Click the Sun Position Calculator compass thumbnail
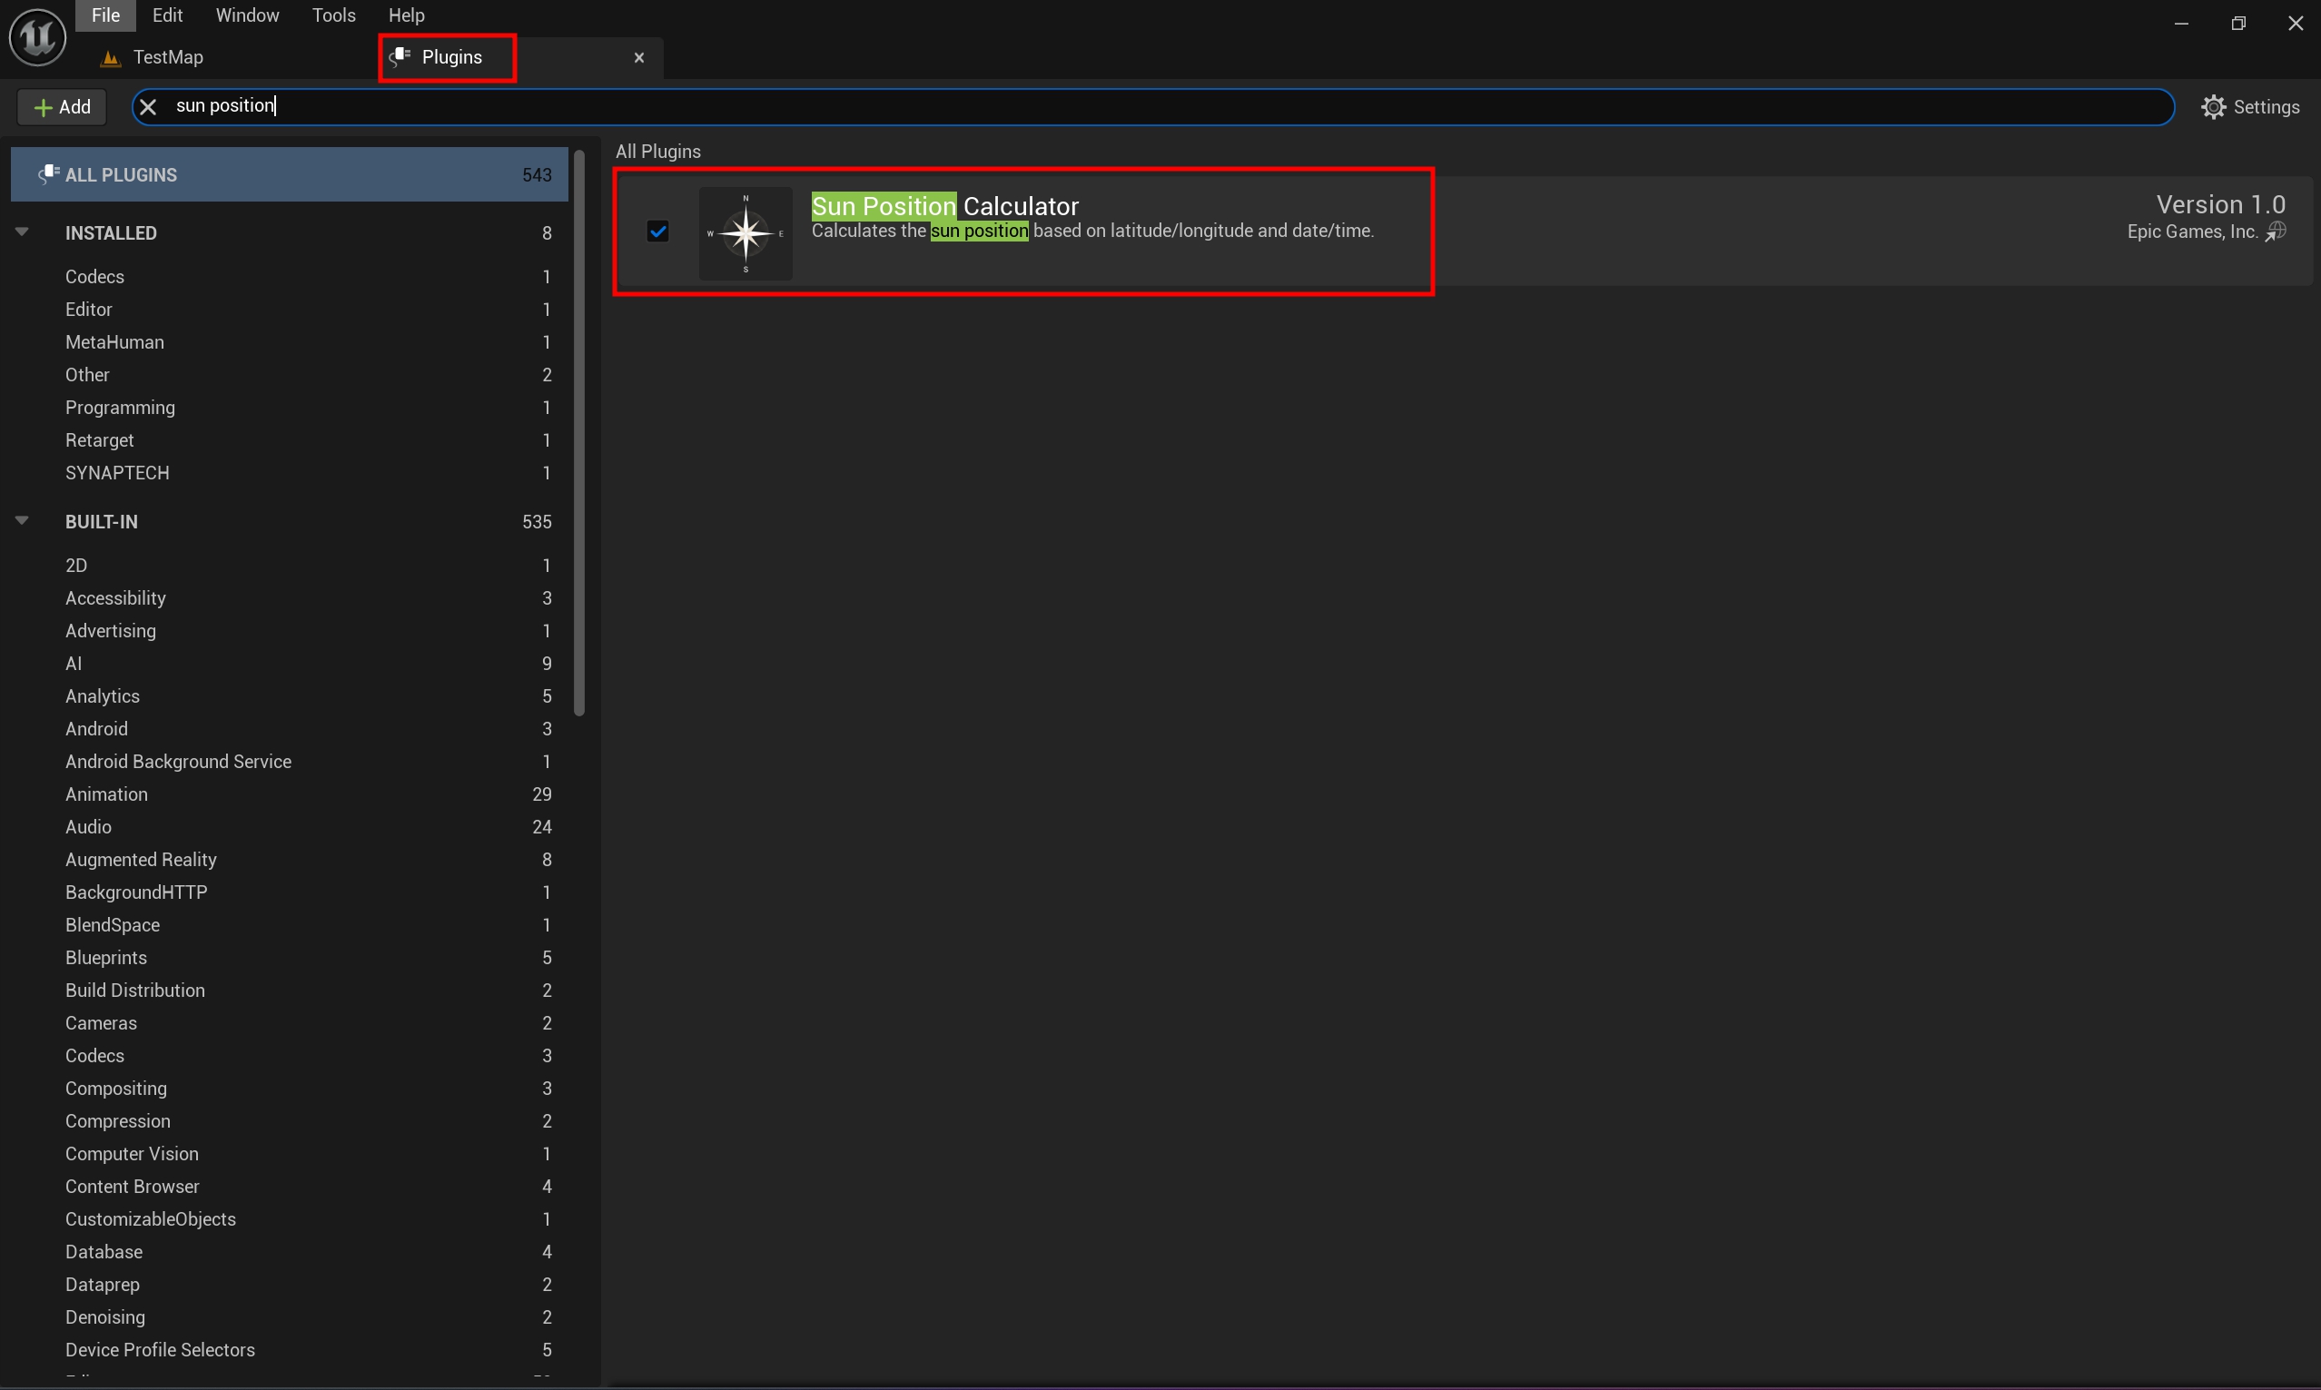Image resolution: width=2321 pixels, height=1390 pixels. (746, 233)
